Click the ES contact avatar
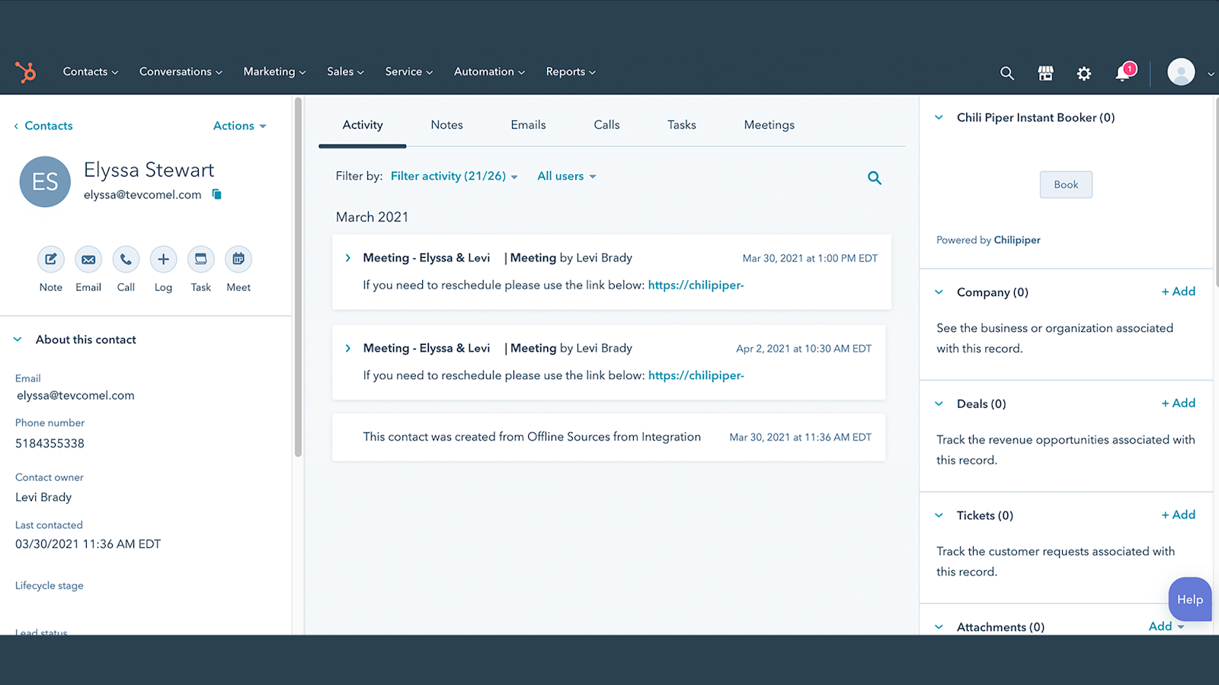Viewport: 1219px width, 685px height. pos(45,182)
